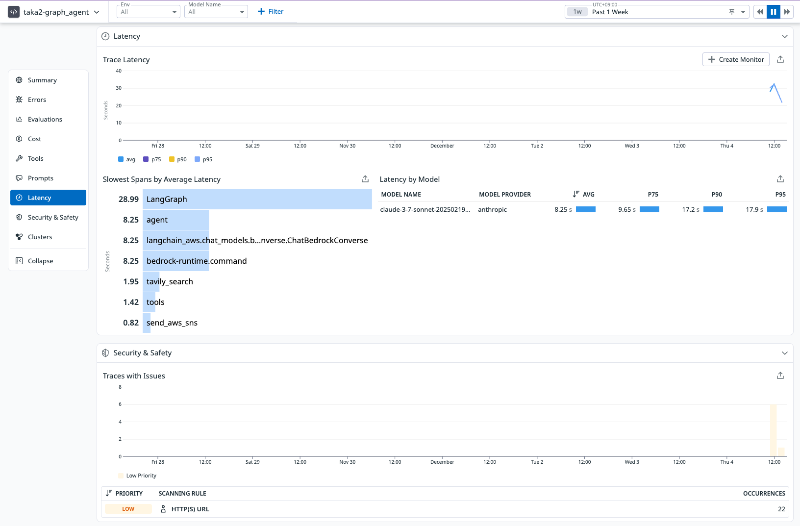
Task: Click the time picker dropdown arrow
Action: click(743, 12)
